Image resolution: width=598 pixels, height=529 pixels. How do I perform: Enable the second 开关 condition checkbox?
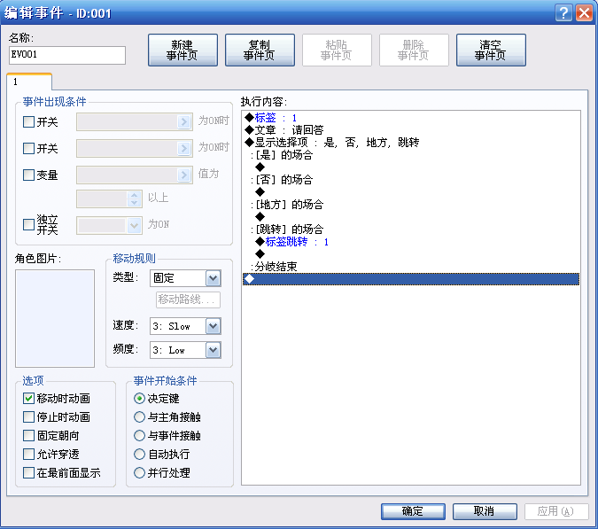(x=28, y=148)
